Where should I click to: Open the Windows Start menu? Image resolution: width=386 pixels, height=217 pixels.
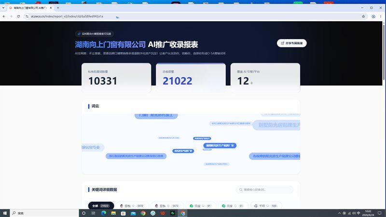(5, 213)
